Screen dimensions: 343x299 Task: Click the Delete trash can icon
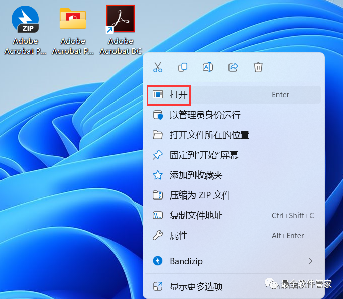[258, 67]
